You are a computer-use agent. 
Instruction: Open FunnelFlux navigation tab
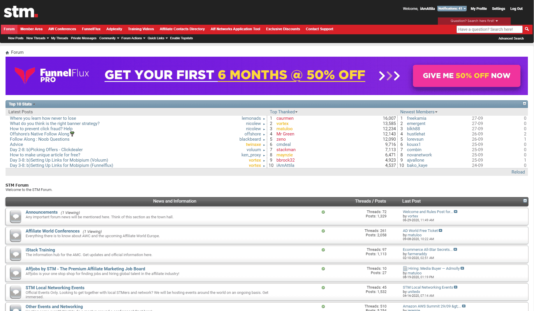coord(91,29)
